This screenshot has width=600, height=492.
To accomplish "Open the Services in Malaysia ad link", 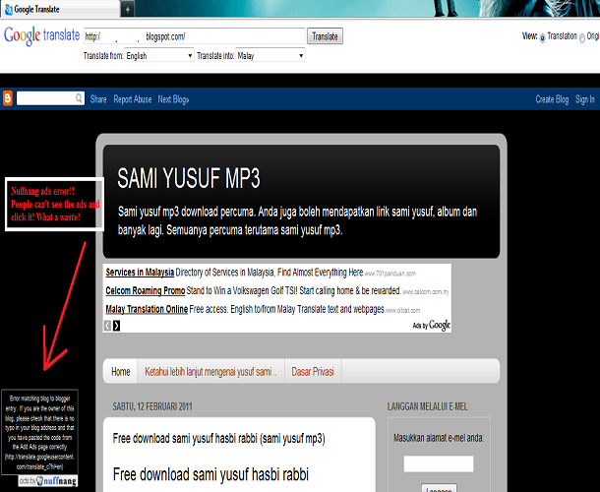I will (140, 273).
